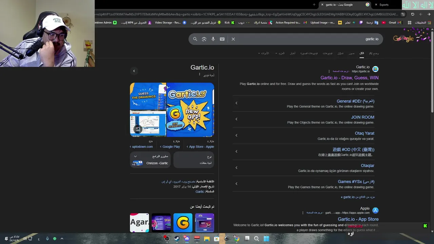Go back with the browser back arrow
Screen dimensions: 434x244
pos(429,14)
